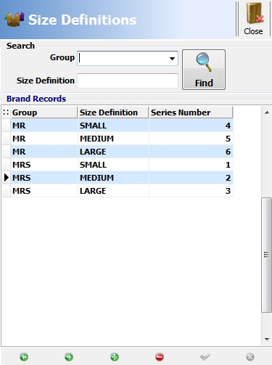The width and height of the screenshot is (272, 365).
Task: Click the Size Definition search field
Action: (128, 81)
